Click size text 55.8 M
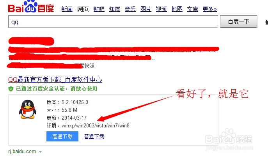 [69, 110]
